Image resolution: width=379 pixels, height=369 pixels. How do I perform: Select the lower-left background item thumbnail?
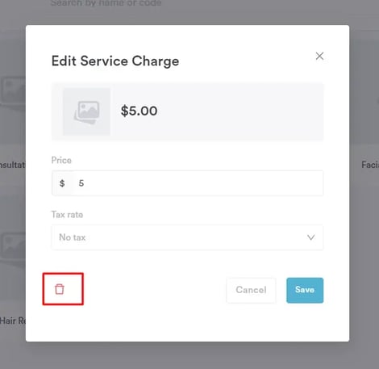(x=13, y=246)
